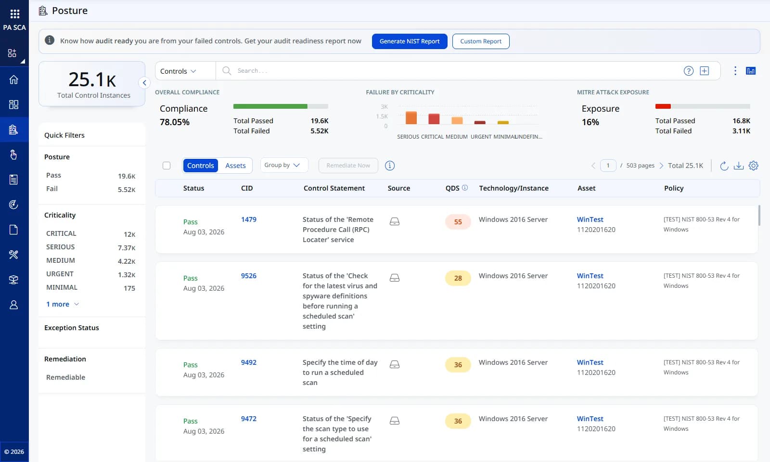Expand the 1 more criticality filters
The width and height of the screenshot is (770, 462).
click(x=63, y=304)
